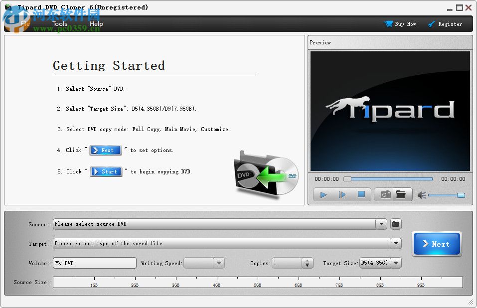Click the Tipard logo icon in title bar
The image size is (477, 308).
[7, 7]
